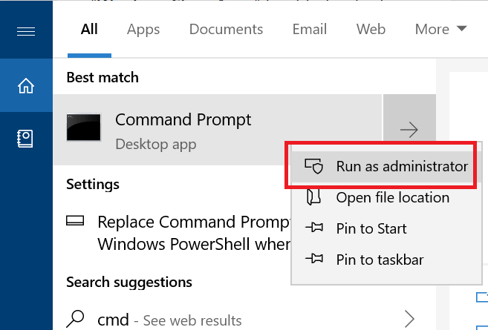Image resolution: width=488 pixels, height=330 pixels.
Task: Open the Command Prompt best match result
Action: tap(218, 130)
